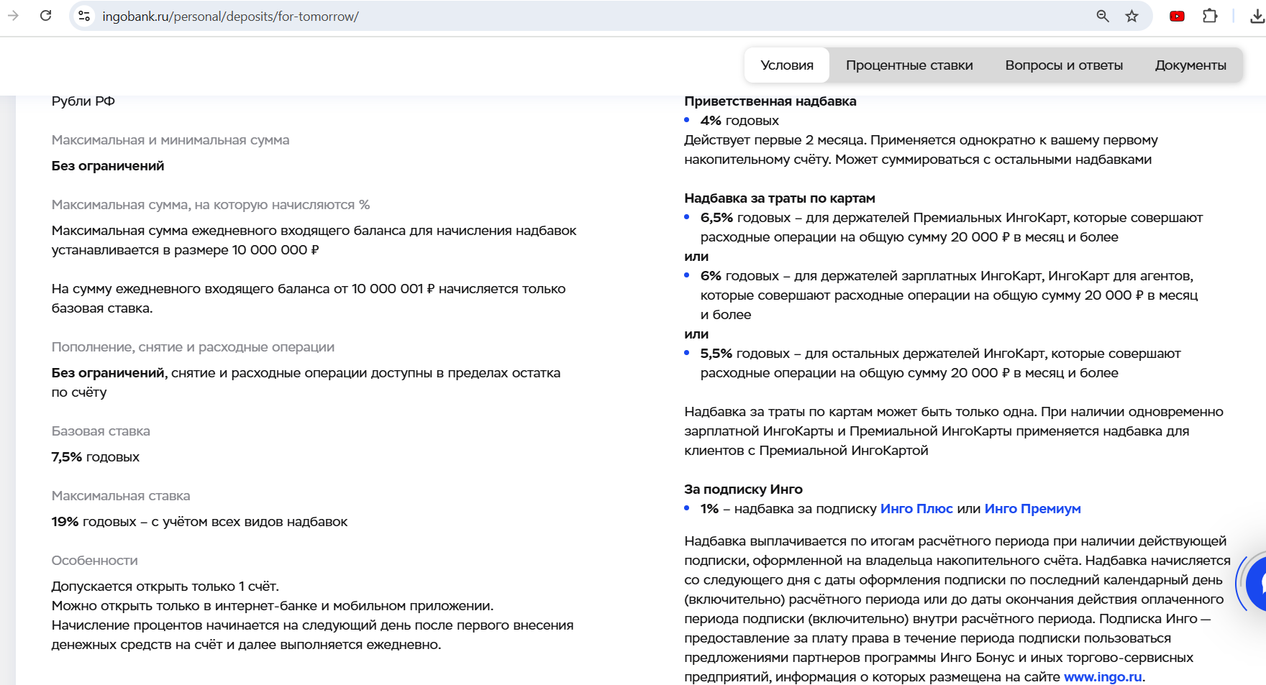Image resolution: width=1266 pixels, height=685 pixels.
Task: Select the Вопросы и ответы tab
Action: click(x=1064, y=65)
